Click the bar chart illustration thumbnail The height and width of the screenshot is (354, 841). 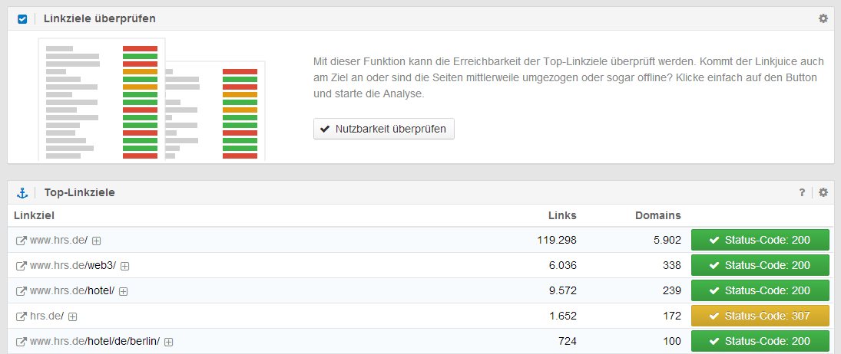click(x=152, y=100)
